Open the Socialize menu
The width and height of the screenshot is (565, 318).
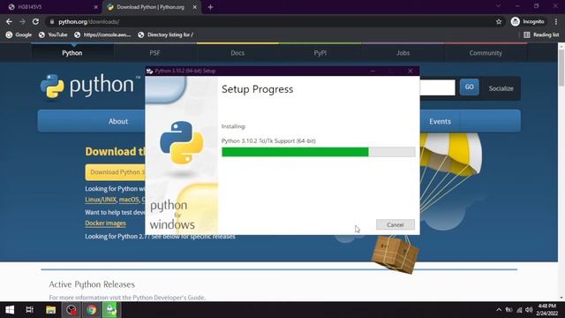tap(501, 88)
